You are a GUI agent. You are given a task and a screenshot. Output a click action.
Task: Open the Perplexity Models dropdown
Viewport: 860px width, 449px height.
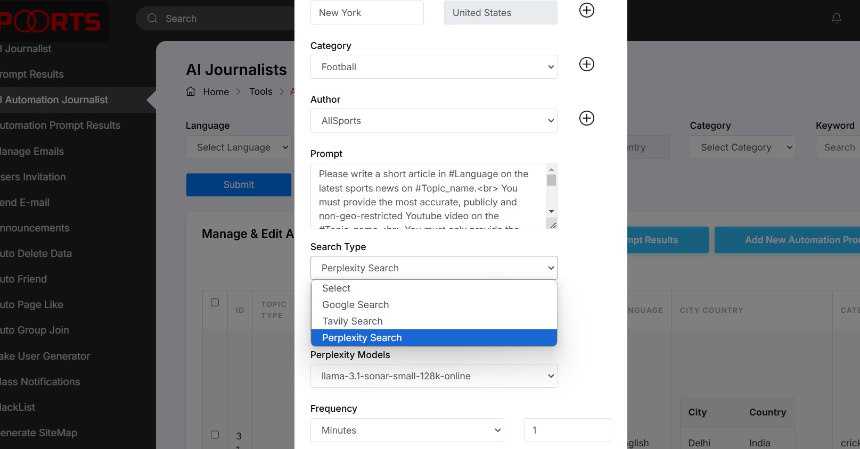pos(433,376)
